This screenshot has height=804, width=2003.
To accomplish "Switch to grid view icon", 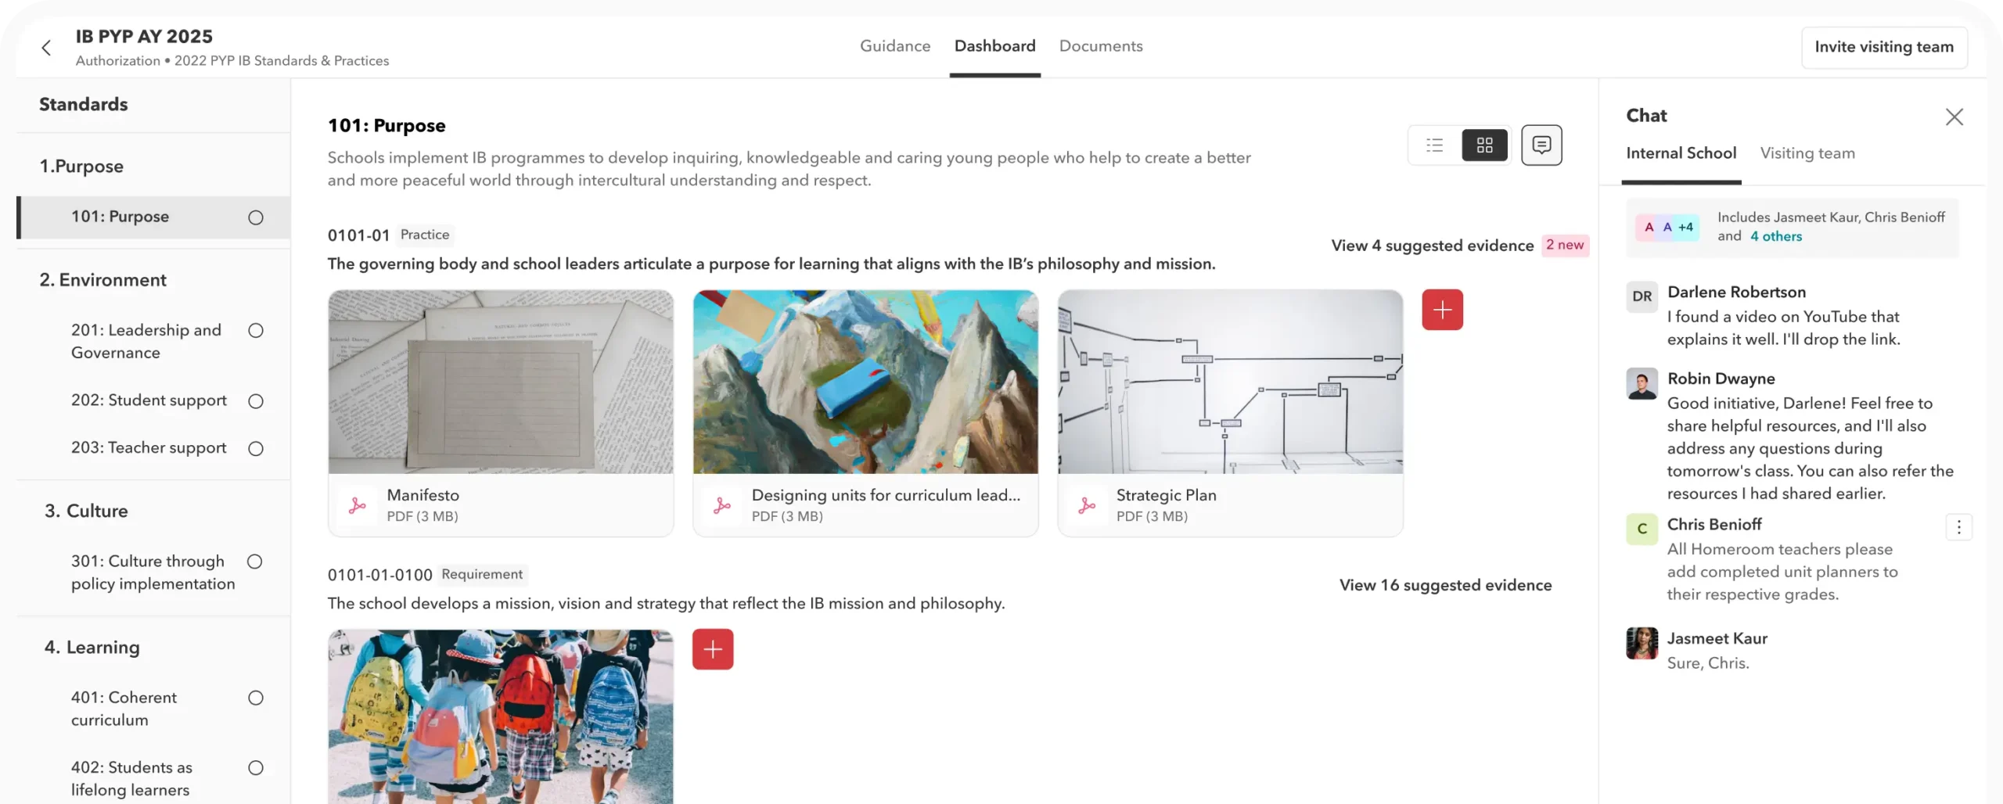I will [1484, 145].
